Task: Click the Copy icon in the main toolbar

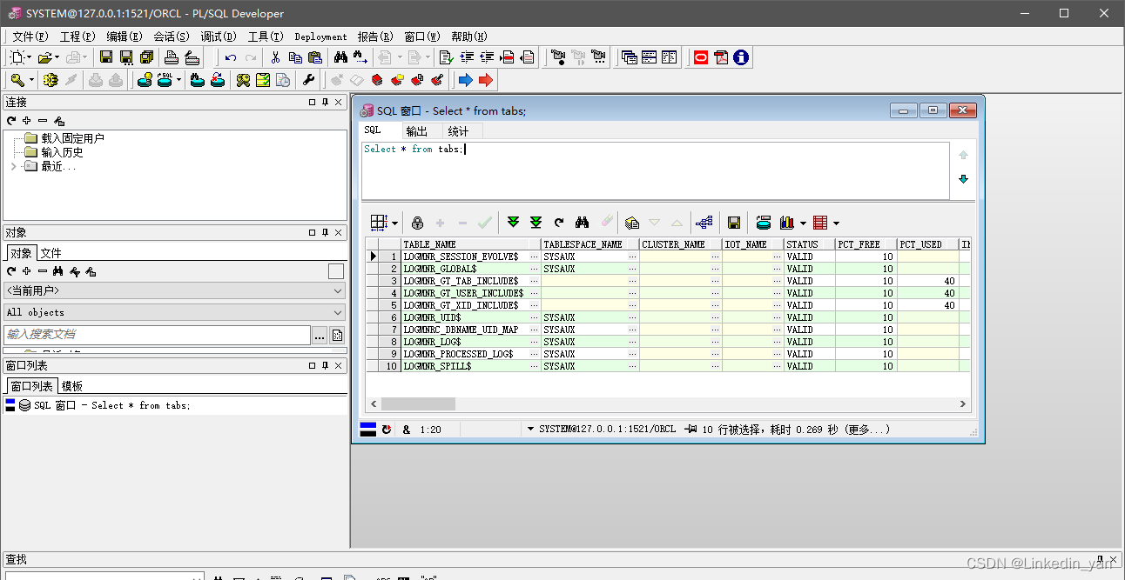Action: [295, 57]
